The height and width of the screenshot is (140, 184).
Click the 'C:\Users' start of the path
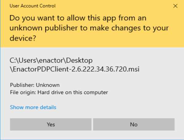click(21, 60)
